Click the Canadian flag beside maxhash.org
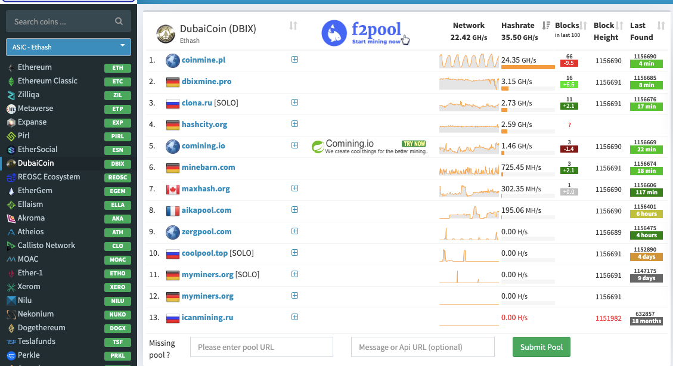The image size is (673, 366). (172, 189)
